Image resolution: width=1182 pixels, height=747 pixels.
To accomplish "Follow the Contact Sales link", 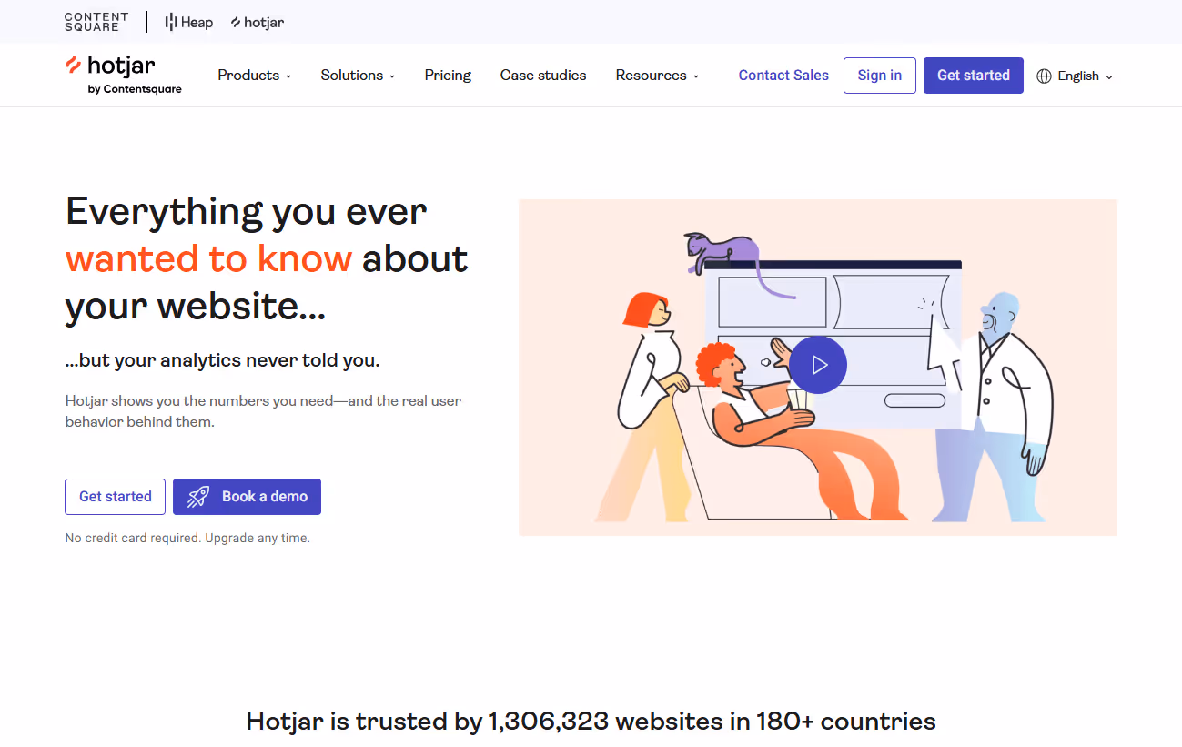I will 783,76.
